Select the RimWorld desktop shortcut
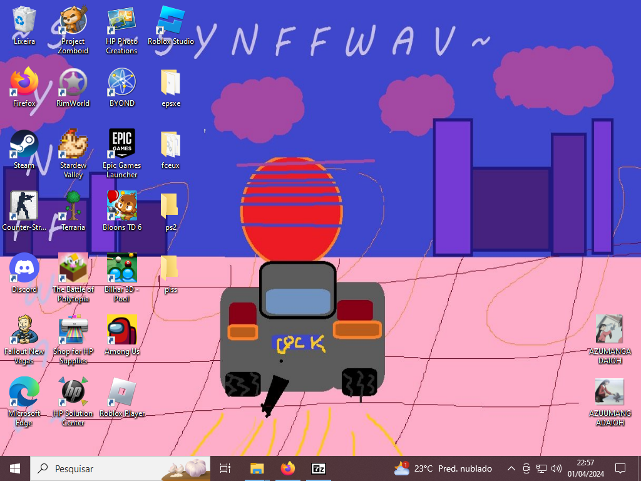Image resolution: width=641 pixels, height=481 pixels. [73, 88]
